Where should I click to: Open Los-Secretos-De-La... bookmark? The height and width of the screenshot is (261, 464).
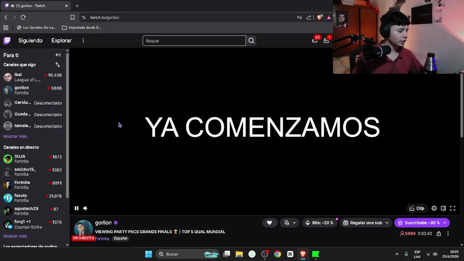click(36, 28)
